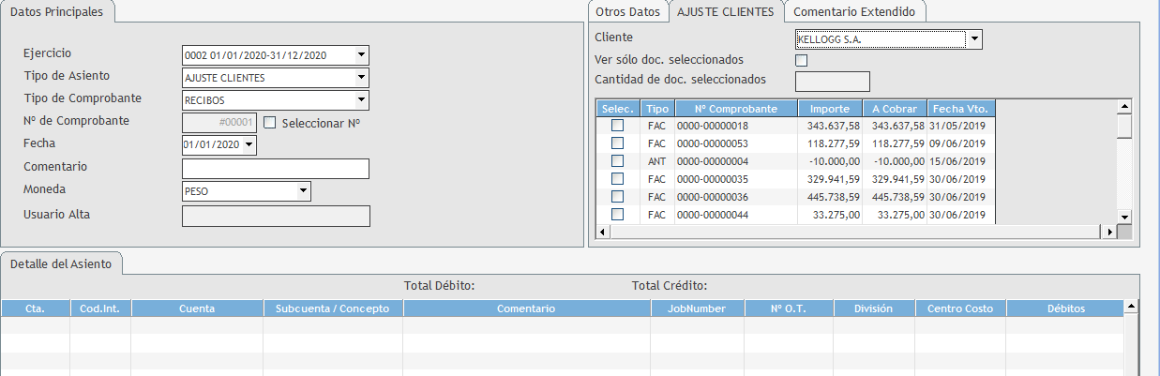Image resolution: width=1160 pixels, height=376 pixels.
Task: Select invoice 0000-00000018 checkbox
Action: coord(617,126)
